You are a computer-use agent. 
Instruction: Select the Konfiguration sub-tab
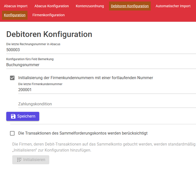click(x=15, y=15)
